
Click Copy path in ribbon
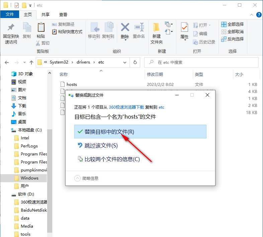pyautogui.click(x=63, y=24)
